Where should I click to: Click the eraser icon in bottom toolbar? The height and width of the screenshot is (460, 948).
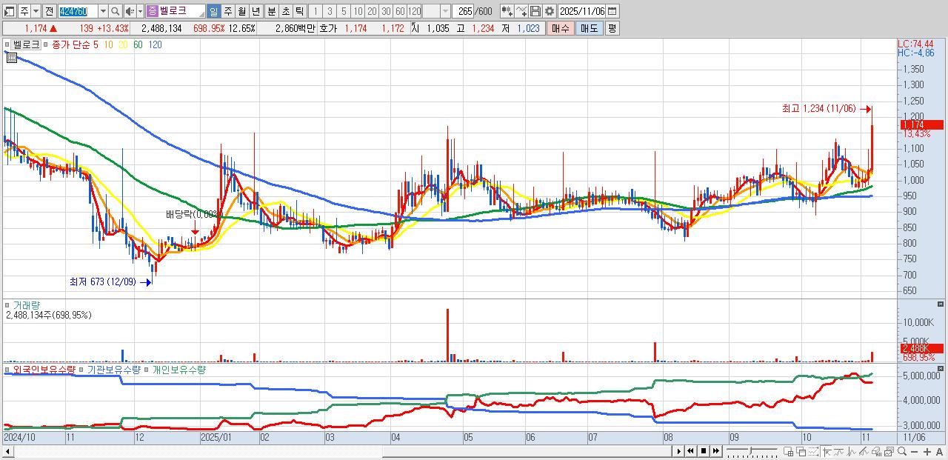pyautogui.click(x=877, y=451)
